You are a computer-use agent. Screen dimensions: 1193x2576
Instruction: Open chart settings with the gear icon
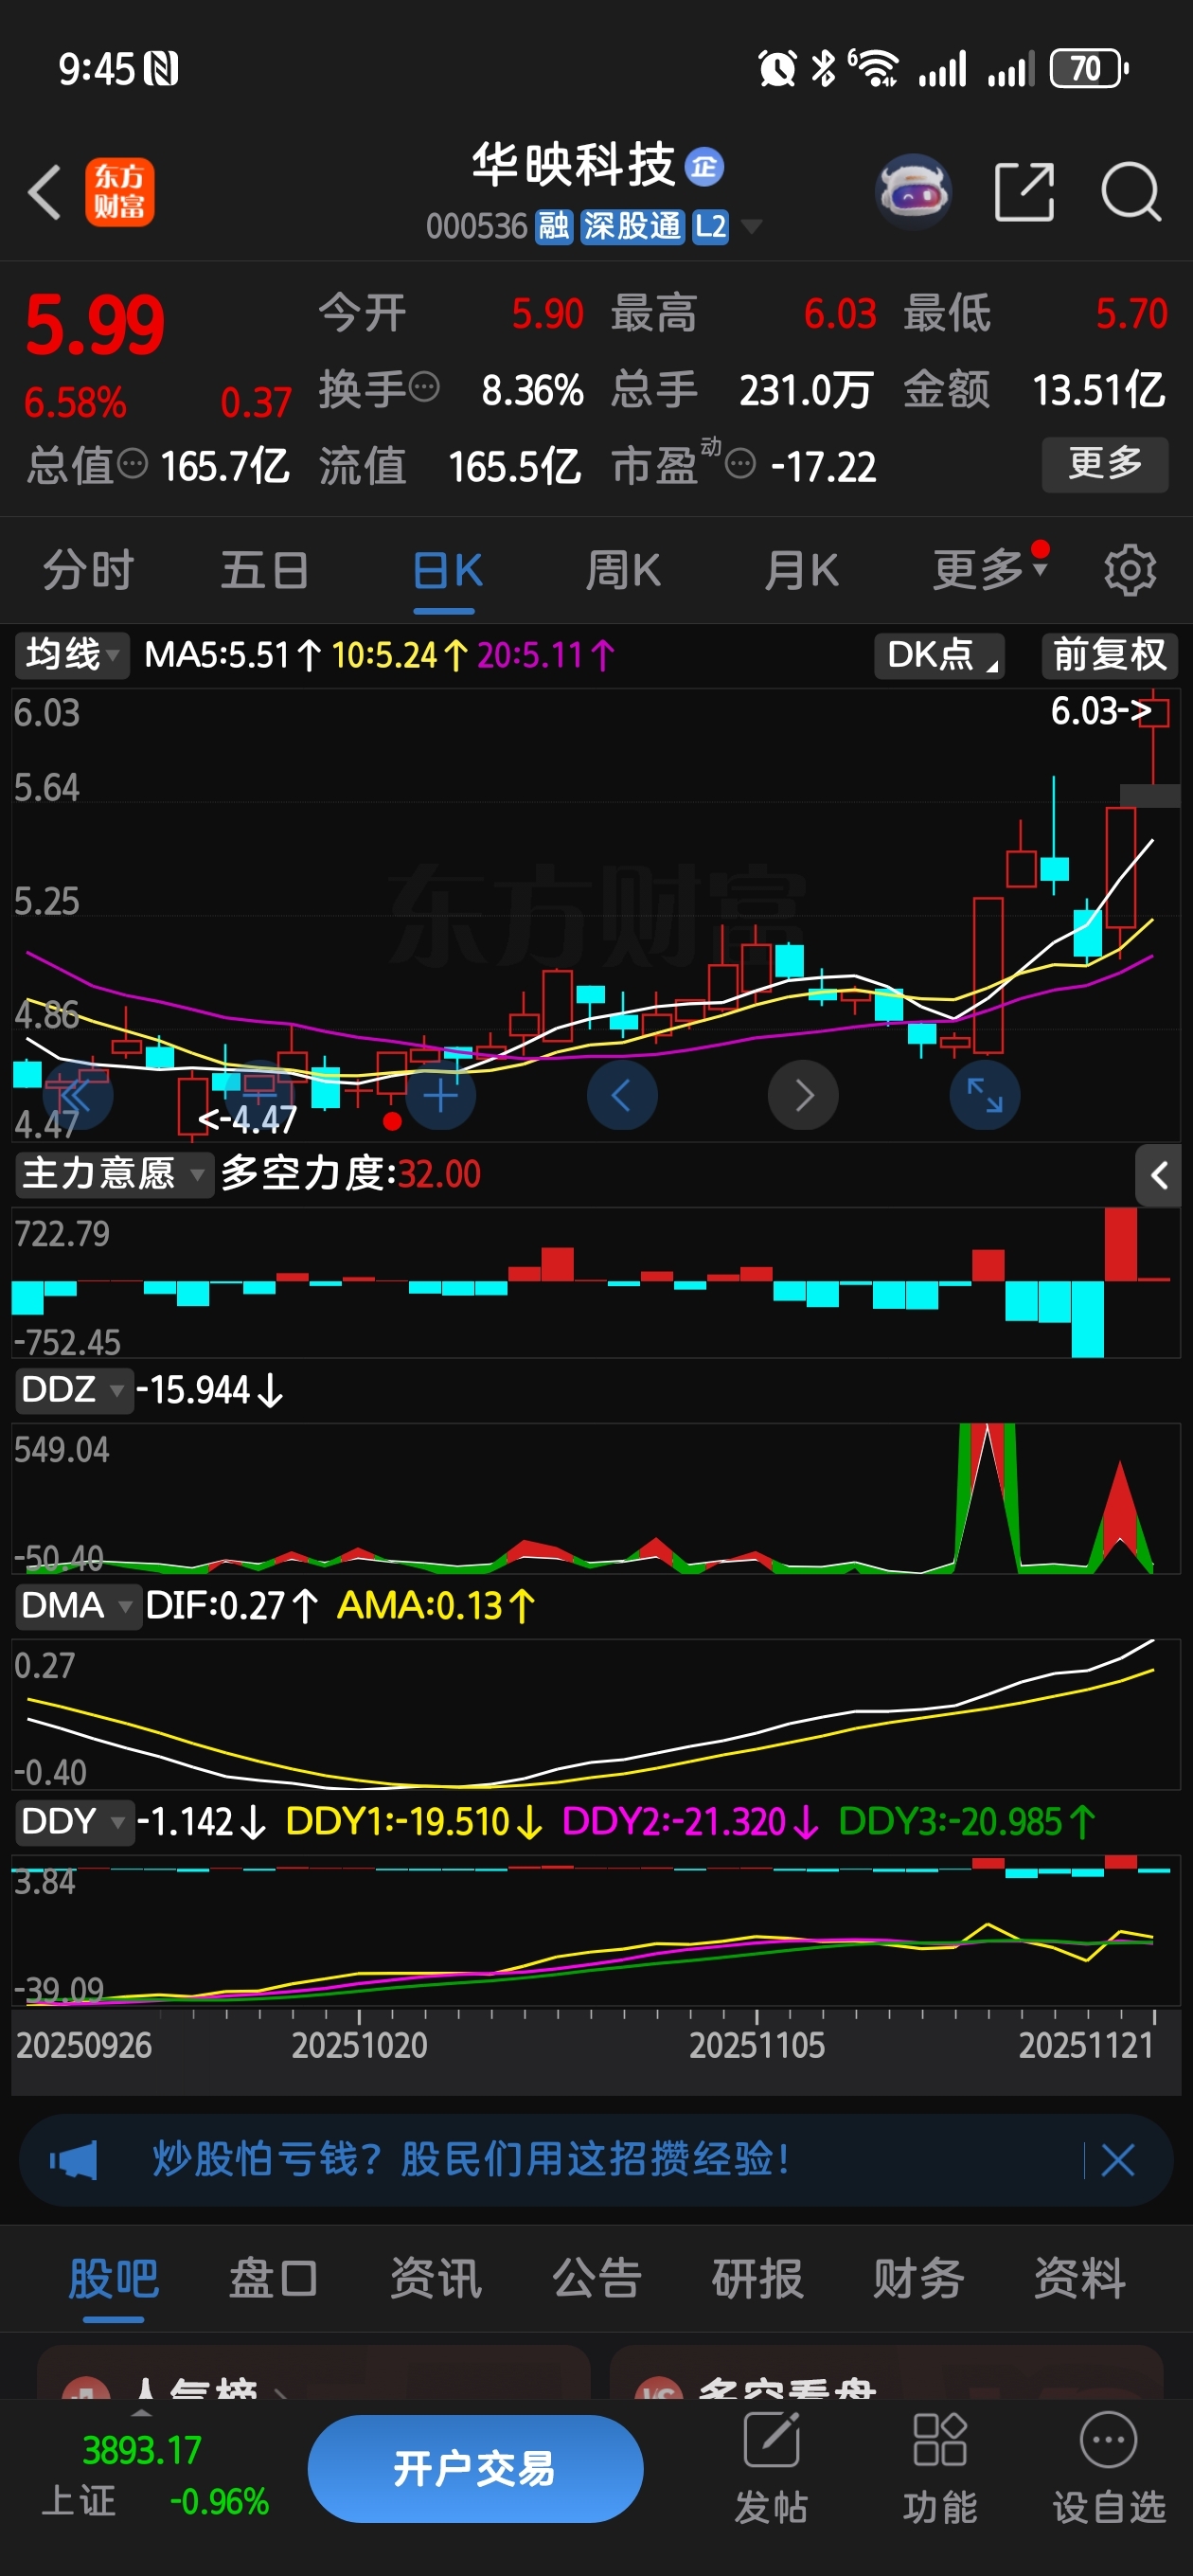(x=1129, y=571)
